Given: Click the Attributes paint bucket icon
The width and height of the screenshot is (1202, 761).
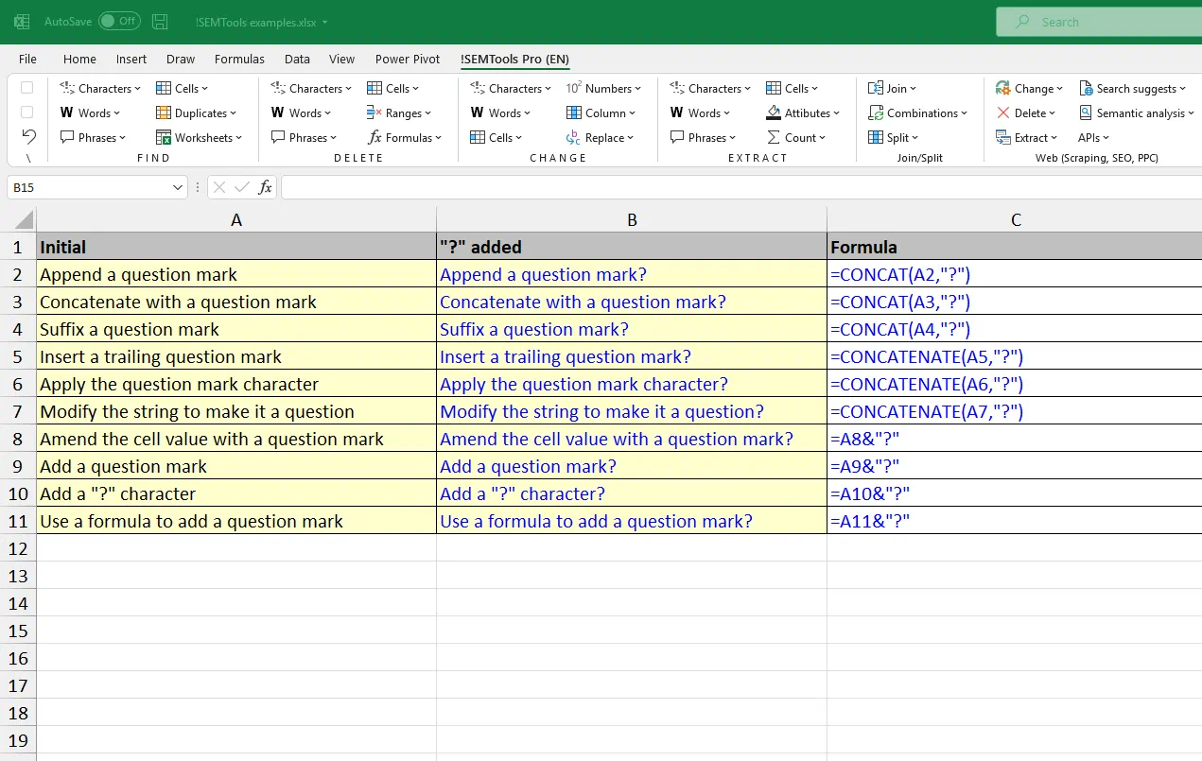Looking at the screenshot, I should click(x=774, y=112).
